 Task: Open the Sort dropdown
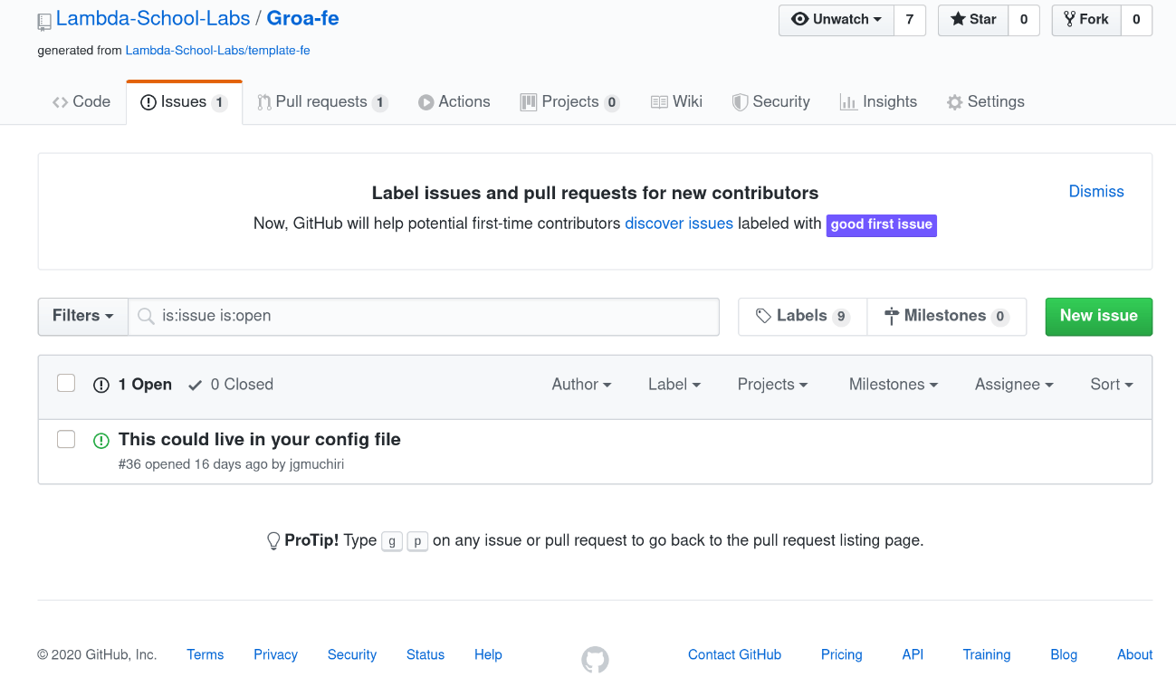[x=1111, y=385]
